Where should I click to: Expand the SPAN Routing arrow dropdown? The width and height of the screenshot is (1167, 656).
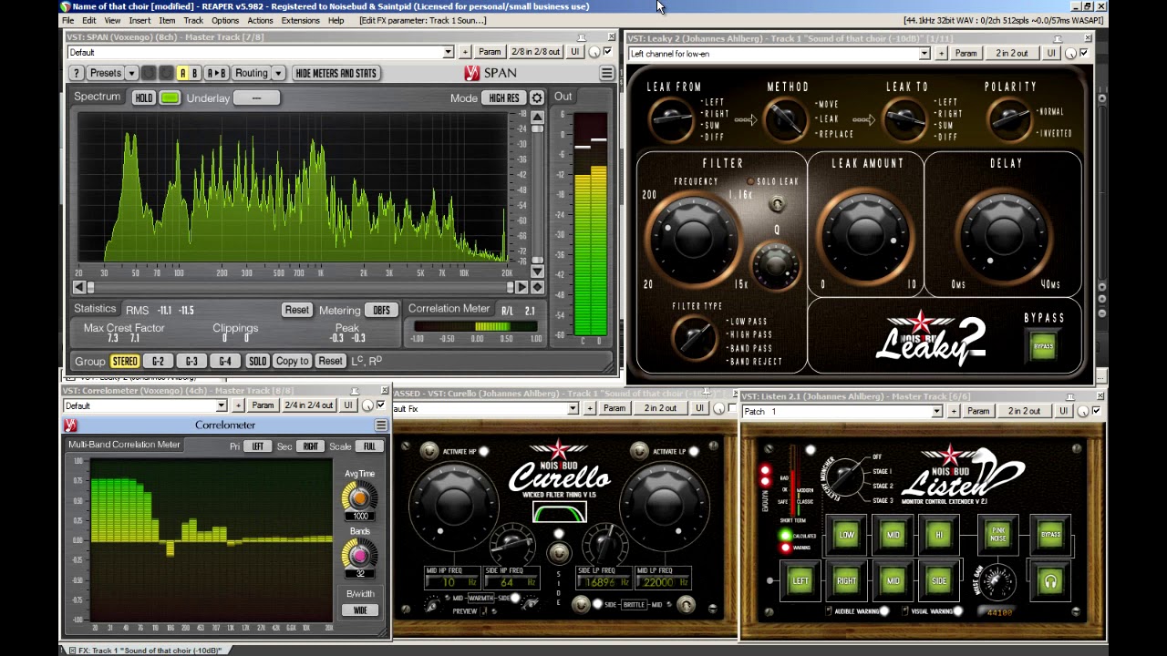click(278, 73)
